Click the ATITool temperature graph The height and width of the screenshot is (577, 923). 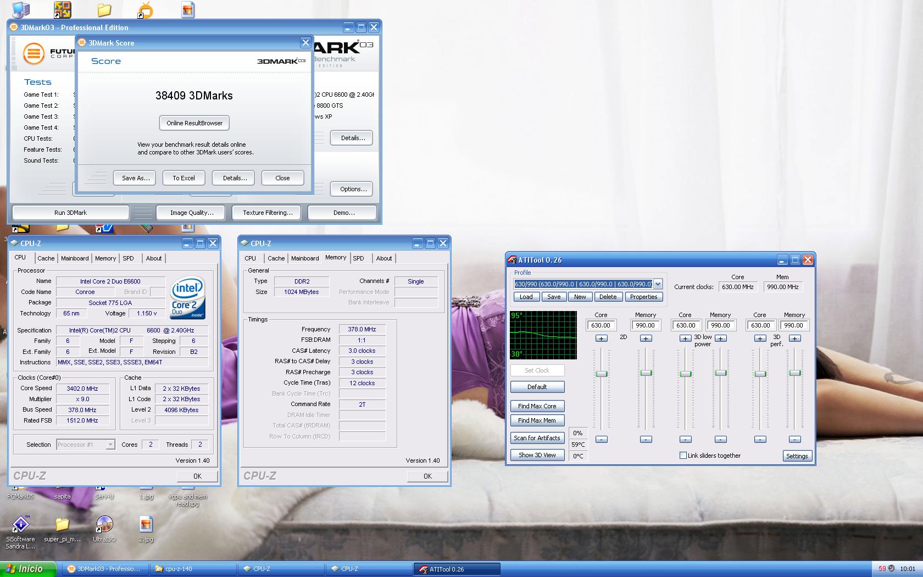pyautogui.click(x=543, y=335)
